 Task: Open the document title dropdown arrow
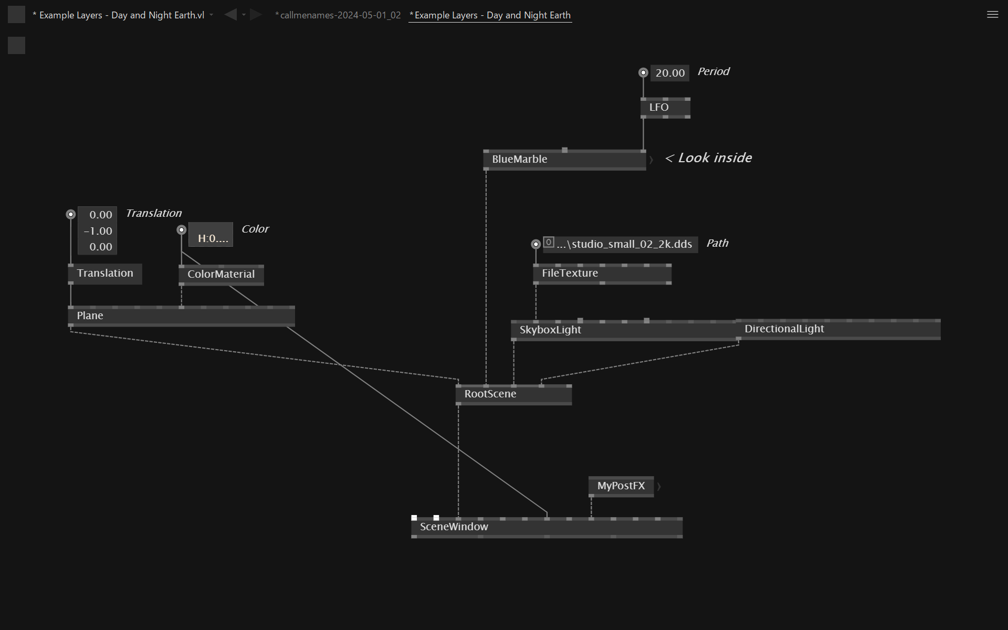(x=212, y=15)
